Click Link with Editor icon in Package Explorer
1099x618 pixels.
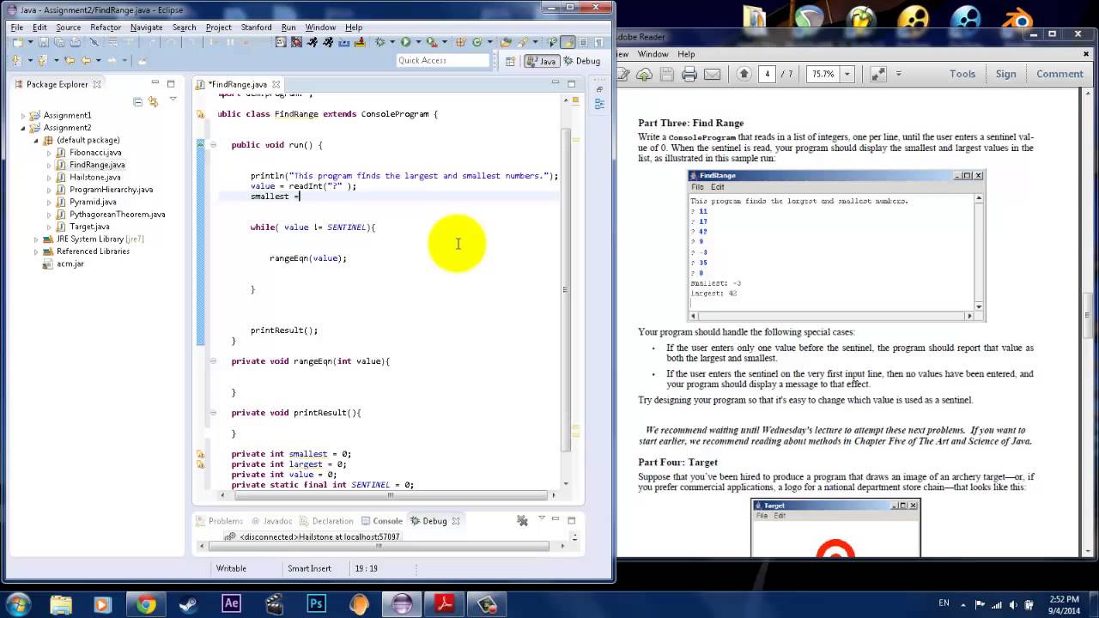click(x=153, y=101)
